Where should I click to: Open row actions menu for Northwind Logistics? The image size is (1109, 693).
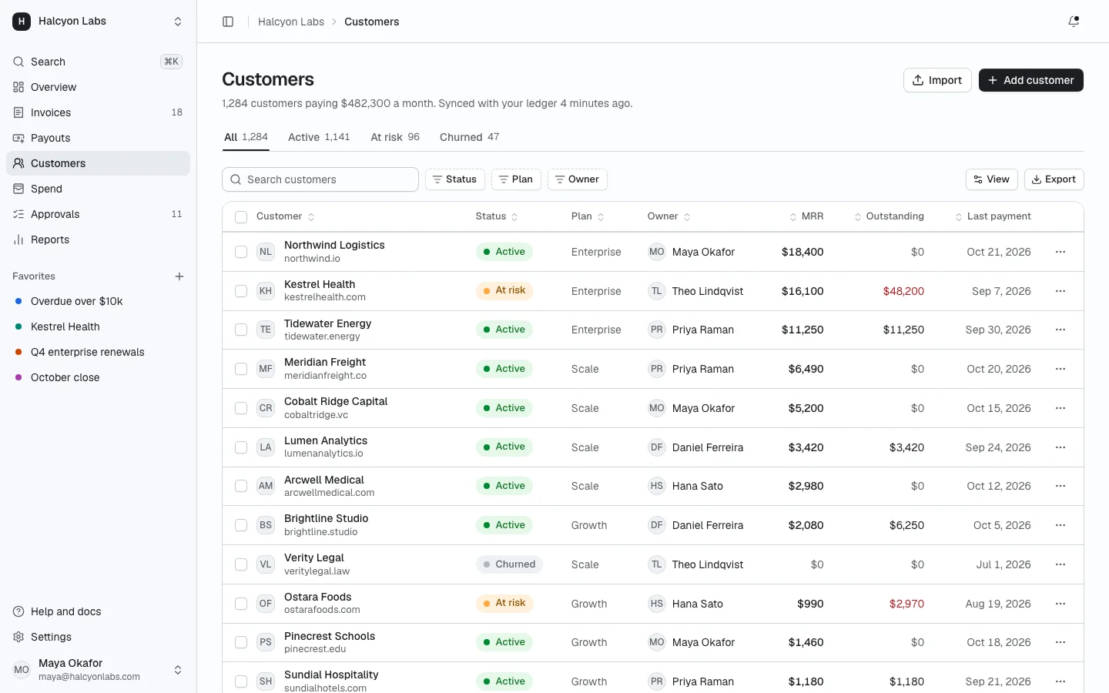1060,252
